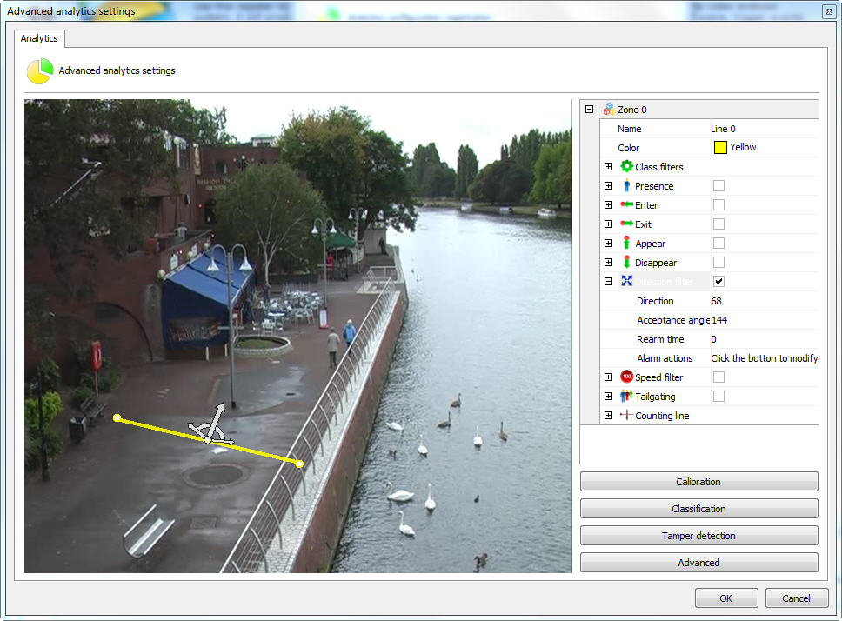Expand the Tailgating node
The width and height of the screenshot is (842, 621).
coord(608,396)
